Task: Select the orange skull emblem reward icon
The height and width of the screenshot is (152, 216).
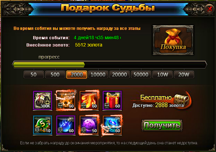Action: click(66, 100)
